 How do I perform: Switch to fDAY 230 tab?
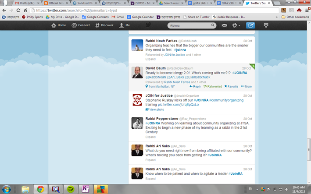point(229,3)
